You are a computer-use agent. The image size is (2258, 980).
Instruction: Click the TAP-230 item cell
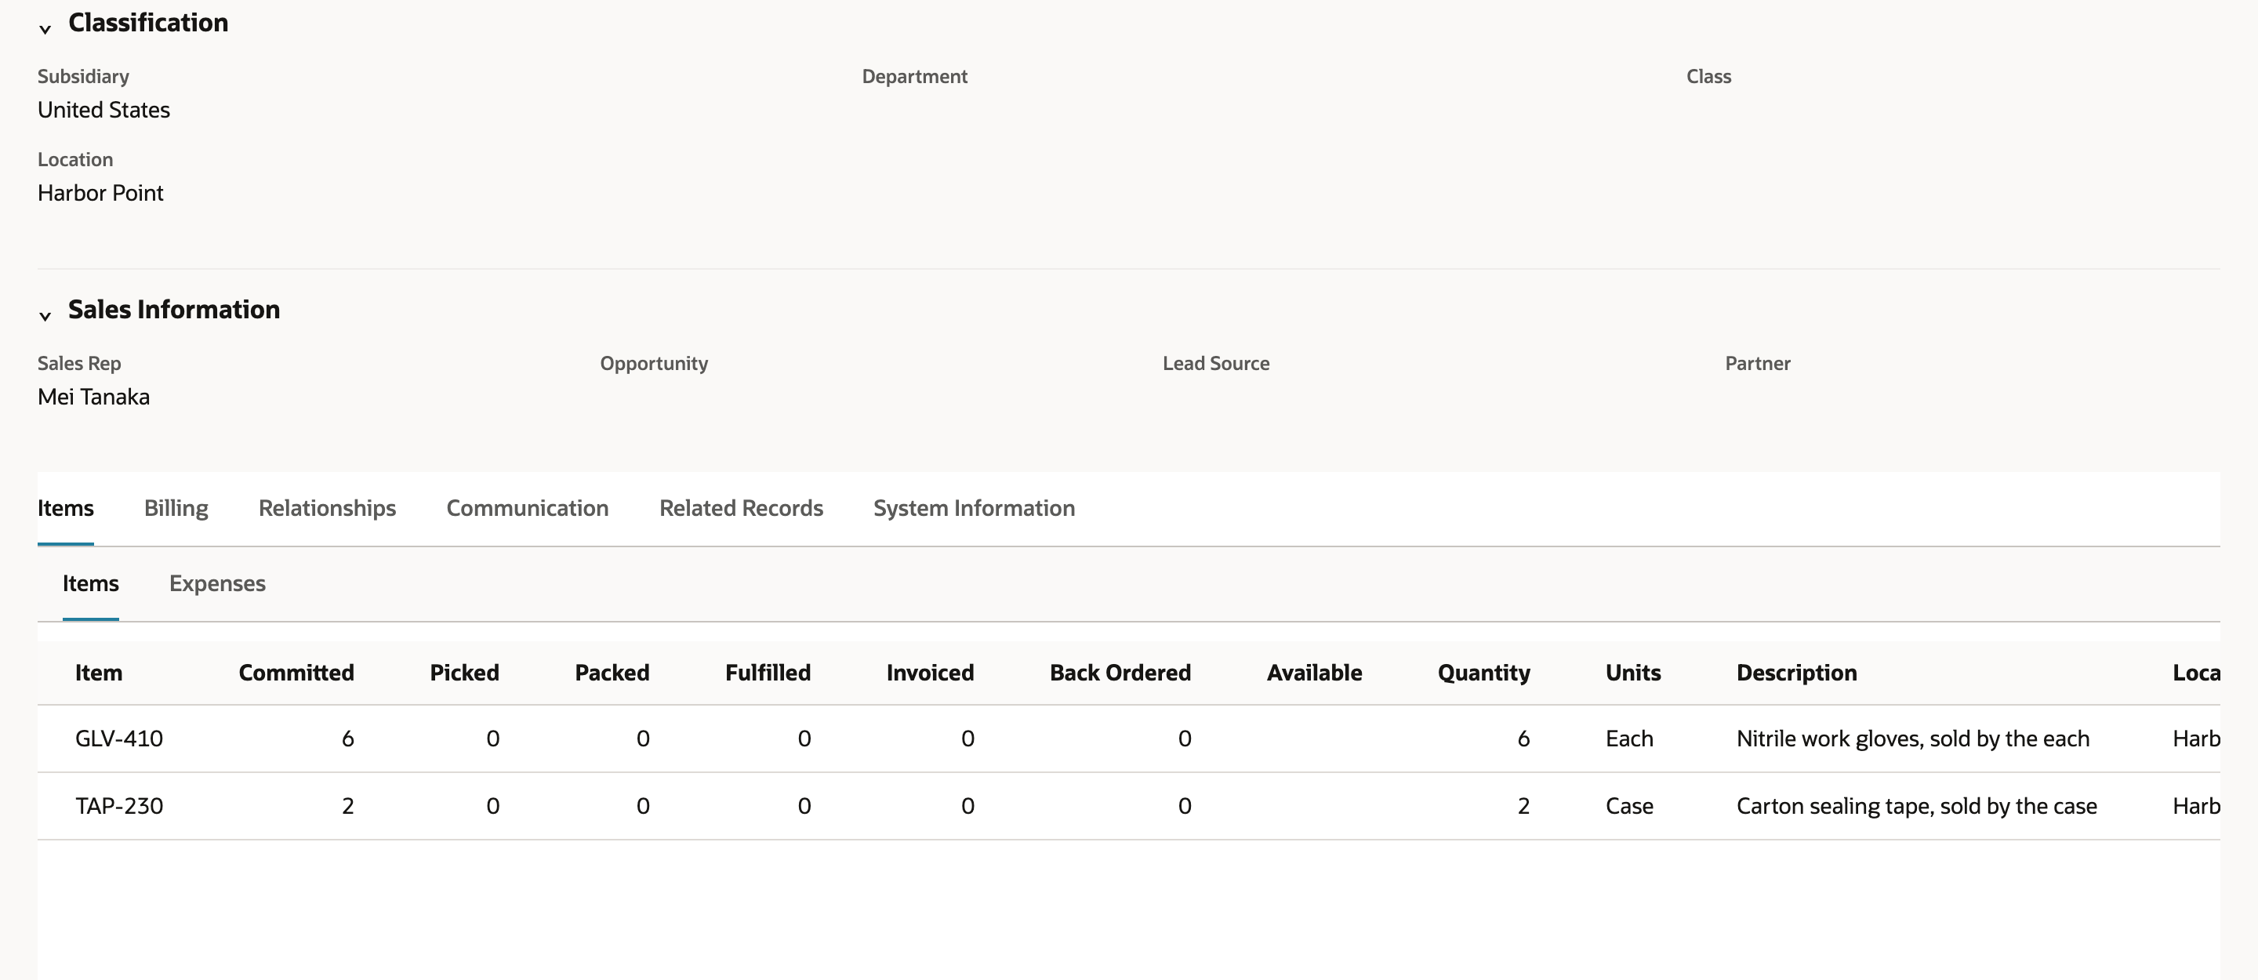click(x=119, y=806)
